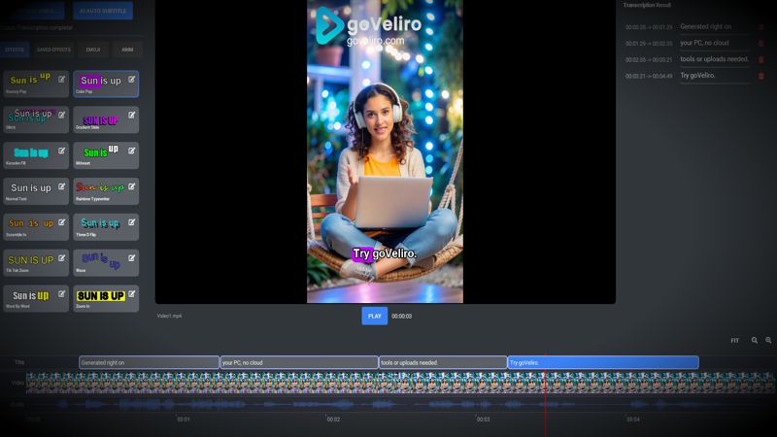Viewport: 777px width, 437px height.
Task: Edit 'tools or uploads needed.' transcription text field
Action: 714,59
